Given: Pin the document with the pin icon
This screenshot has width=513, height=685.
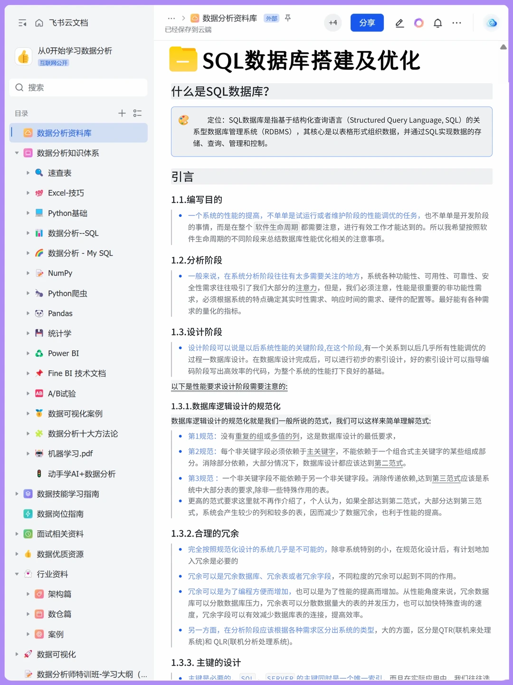Looking at the screenshot, I should coord(288,18).
